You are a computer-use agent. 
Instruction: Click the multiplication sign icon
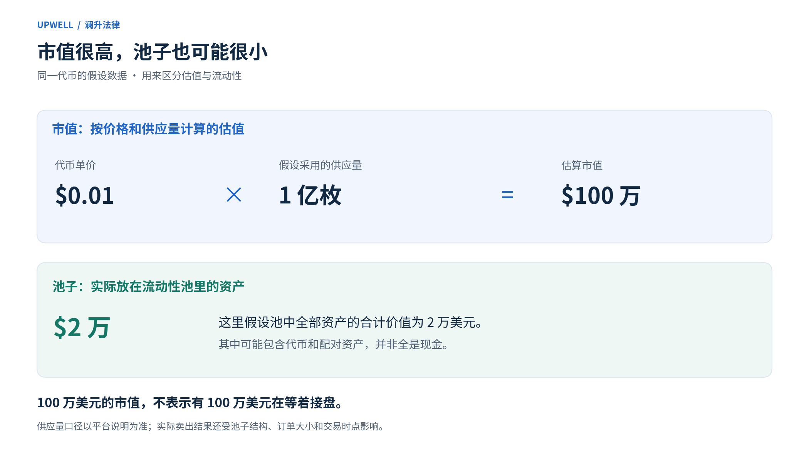click(x=234, y=195)
